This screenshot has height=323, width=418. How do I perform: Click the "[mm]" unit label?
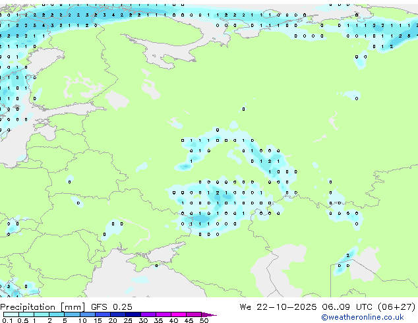73,307
